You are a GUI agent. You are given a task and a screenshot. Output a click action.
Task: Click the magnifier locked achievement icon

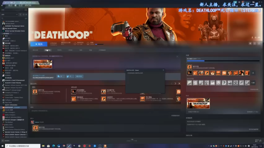(195, 83)
